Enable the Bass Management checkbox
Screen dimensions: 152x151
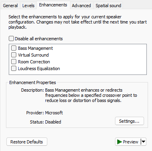[x=14, y=48]
